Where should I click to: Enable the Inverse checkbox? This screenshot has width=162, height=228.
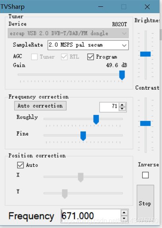click(x=145, y=175)
